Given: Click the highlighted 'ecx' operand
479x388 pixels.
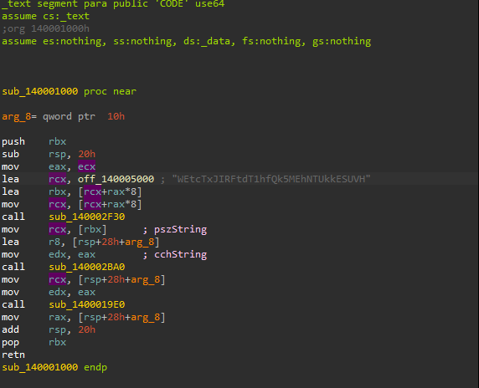Looking at the screenshot, I should (x=87, y=166).
